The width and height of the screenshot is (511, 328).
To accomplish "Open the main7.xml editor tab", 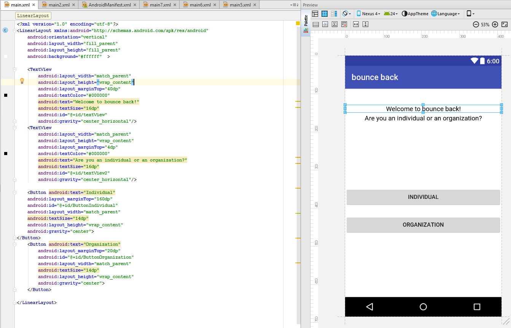I will [x=160, y=5].
